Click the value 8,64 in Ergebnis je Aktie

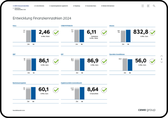pos(93,89)
